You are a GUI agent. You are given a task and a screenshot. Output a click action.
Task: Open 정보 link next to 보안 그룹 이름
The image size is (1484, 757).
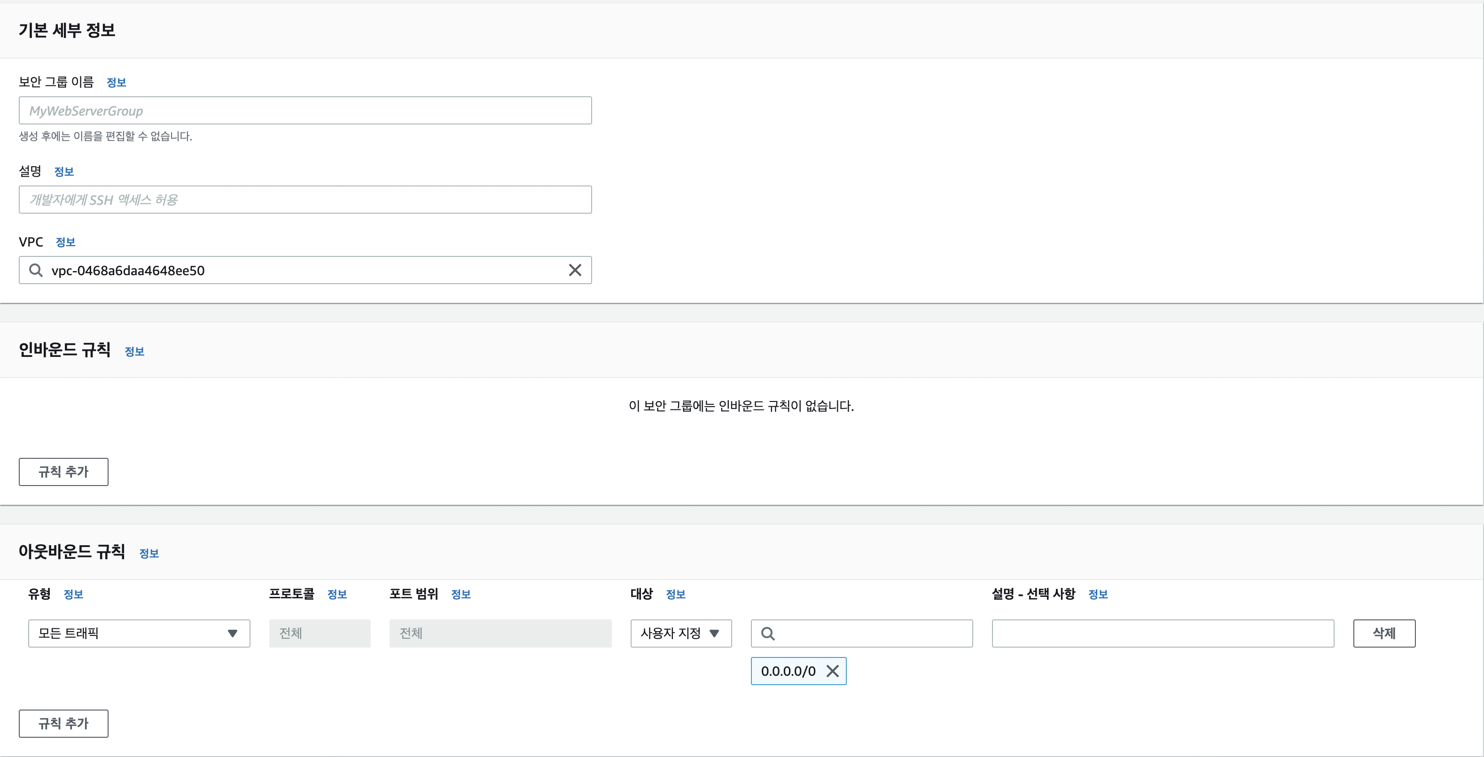click(x=117, y=82)
